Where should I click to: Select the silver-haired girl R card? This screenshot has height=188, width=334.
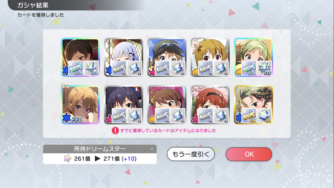coord(124,57)
